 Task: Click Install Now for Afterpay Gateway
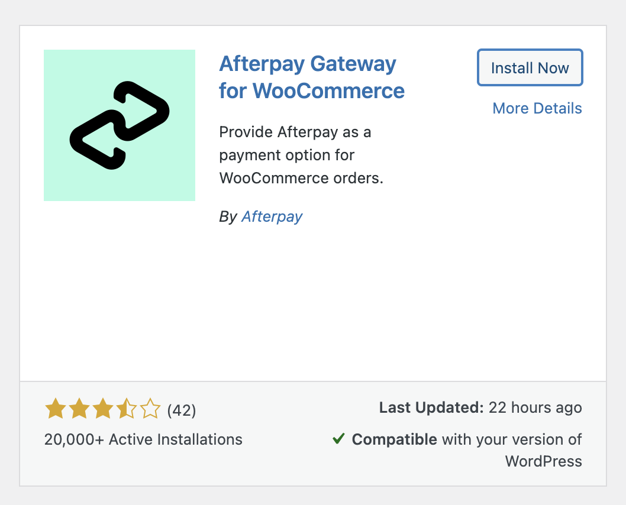[x=530, y=67]
